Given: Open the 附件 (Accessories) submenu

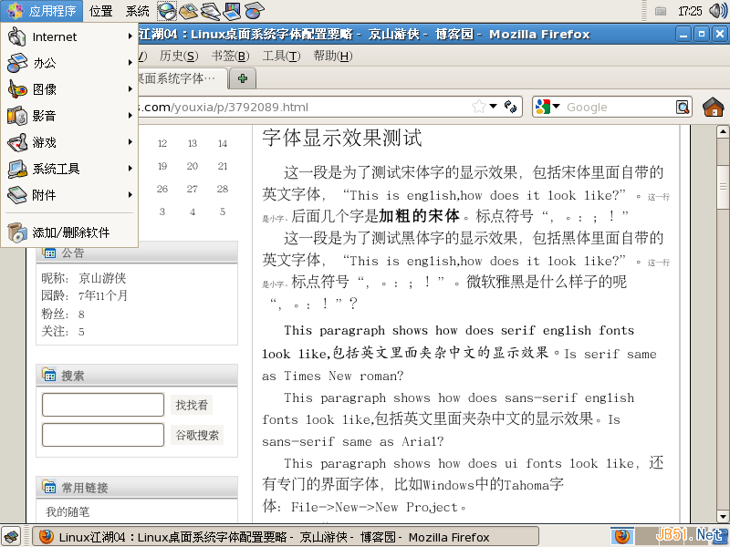Looking at the screenshot, I should tap(70, 195).
